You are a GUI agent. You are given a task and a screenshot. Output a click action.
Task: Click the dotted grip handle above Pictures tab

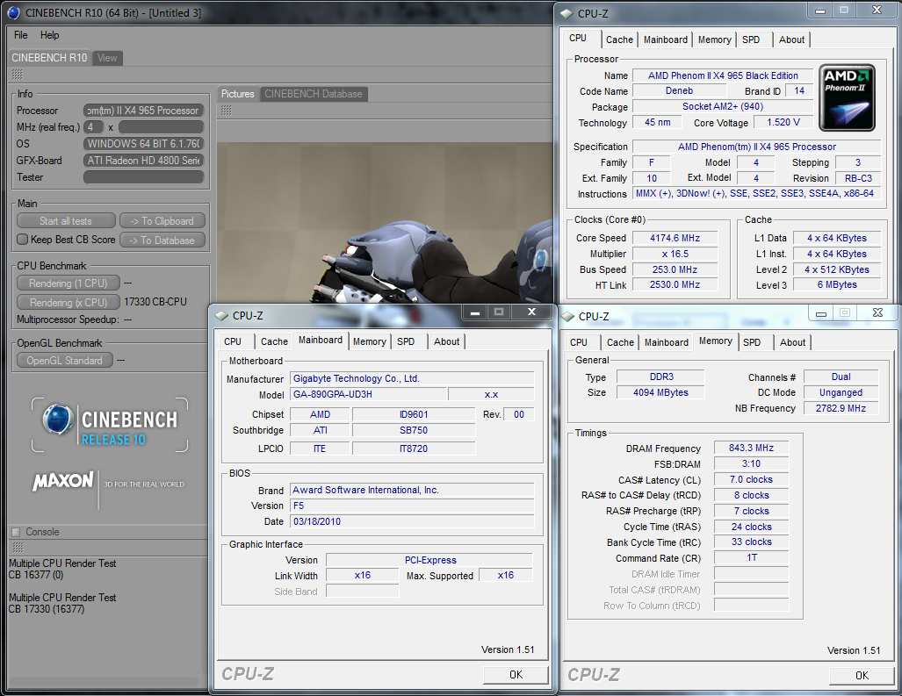(226, 111)
